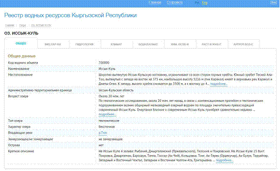Click the Краткое описание label

pos(21,151)
